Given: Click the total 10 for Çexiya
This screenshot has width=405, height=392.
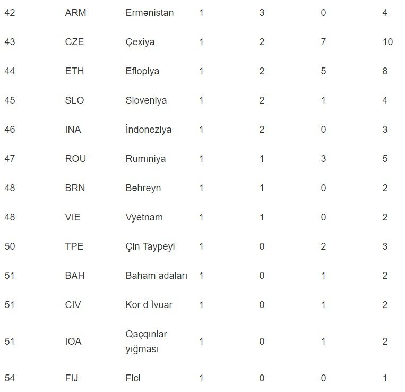Looking at the screenshot, I should (387, 42).
